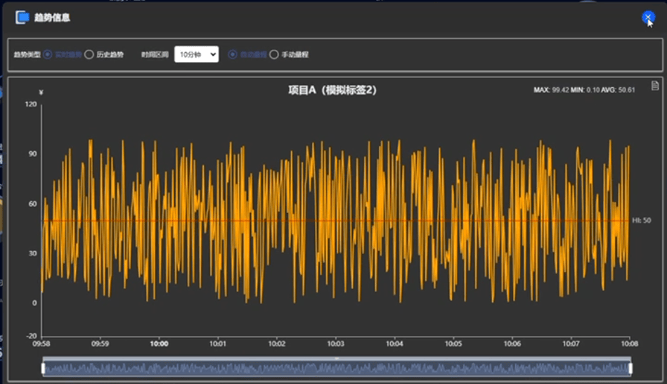Click the right handle of the zoom slider
Screen dimensions: 667x384
coord(630,368)
